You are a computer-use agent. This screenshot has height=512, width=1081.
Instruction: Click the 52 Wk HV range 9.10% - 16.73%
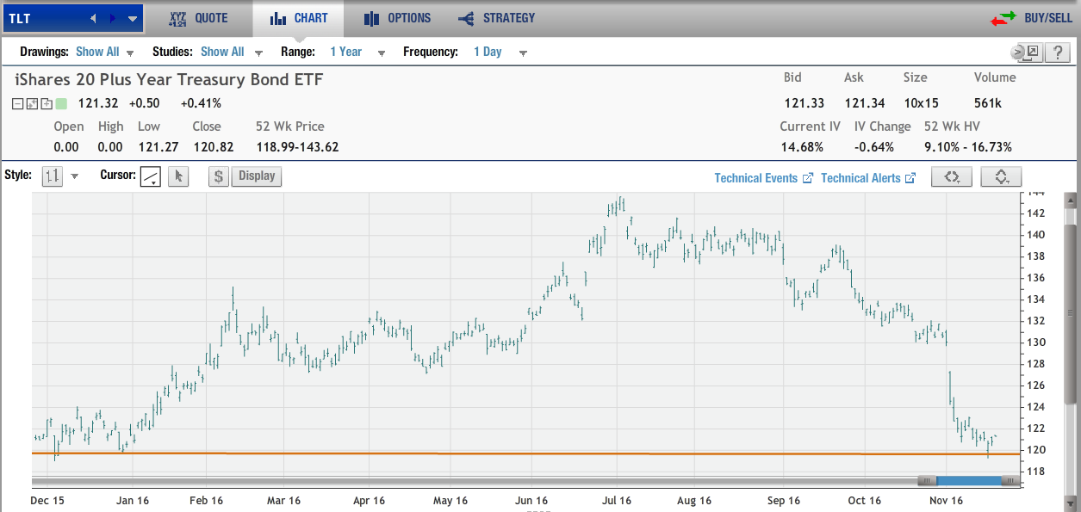click(x=968, y=147)
